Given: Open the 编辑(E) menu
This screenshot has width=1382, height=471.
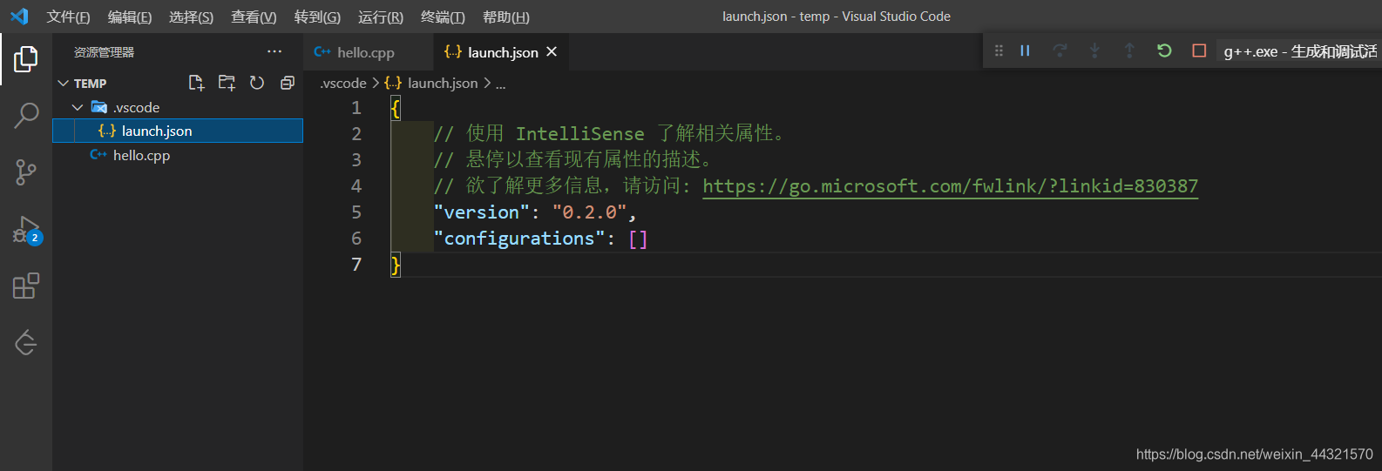Looking at the screenshot, I should pos(130,17).
